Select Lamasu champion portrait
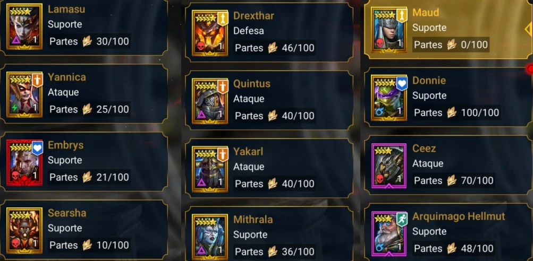533x261 pixels. [24, 27]
